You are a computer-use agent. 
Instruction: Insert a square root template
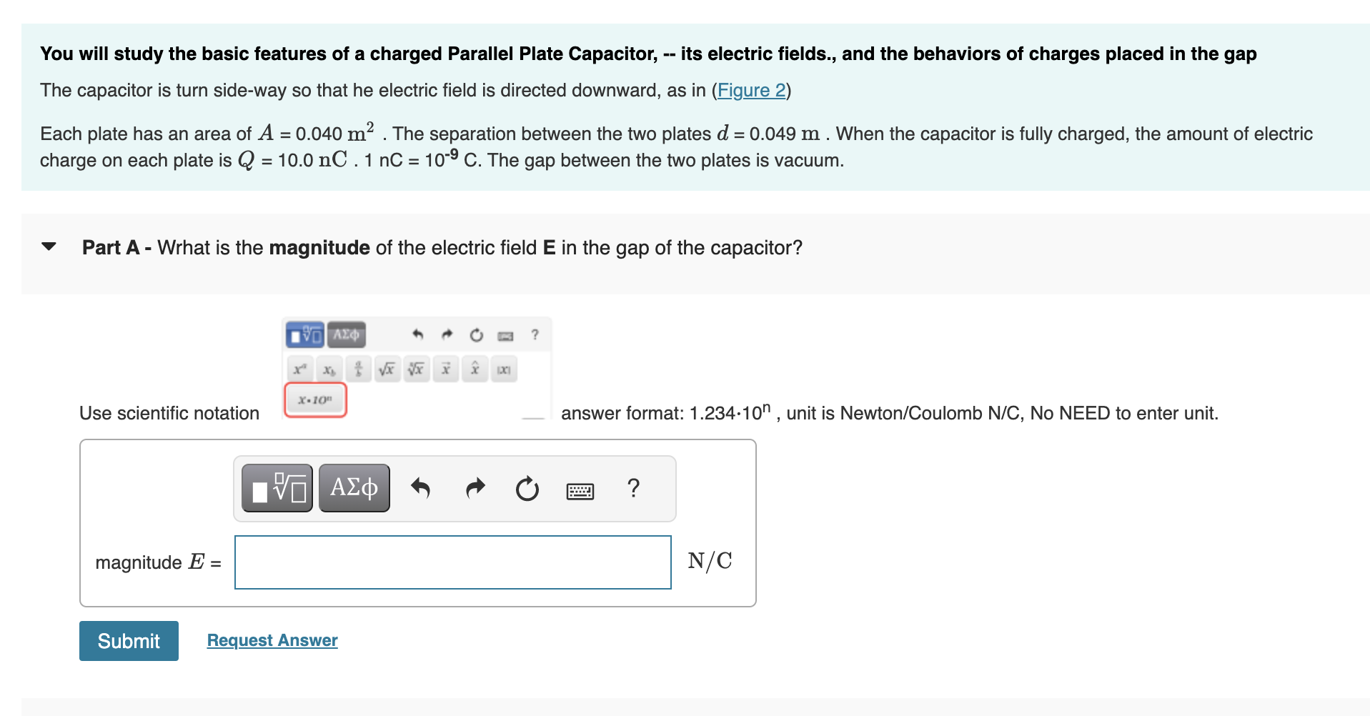point(386,369)
